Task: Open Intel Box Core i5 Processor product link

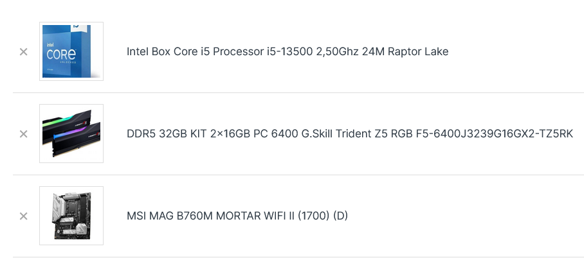Action: coord(287,52)
